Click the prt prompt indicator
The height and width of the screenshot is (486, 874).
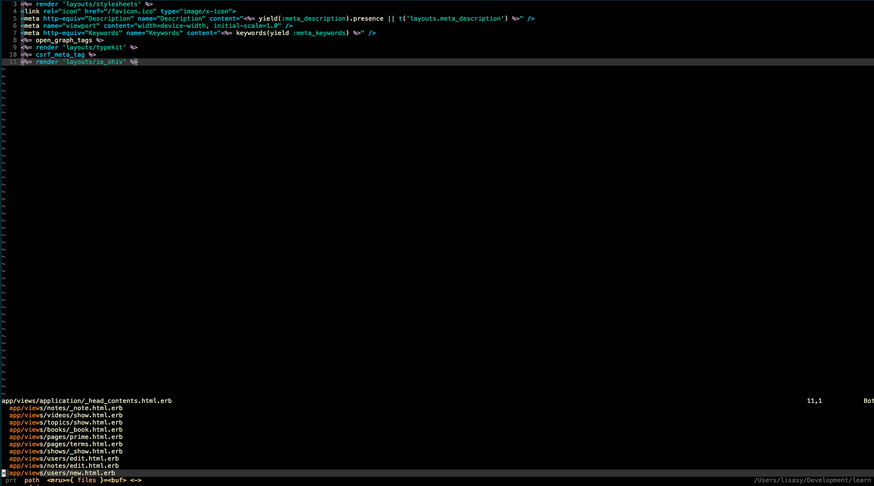tap(11, 480)
